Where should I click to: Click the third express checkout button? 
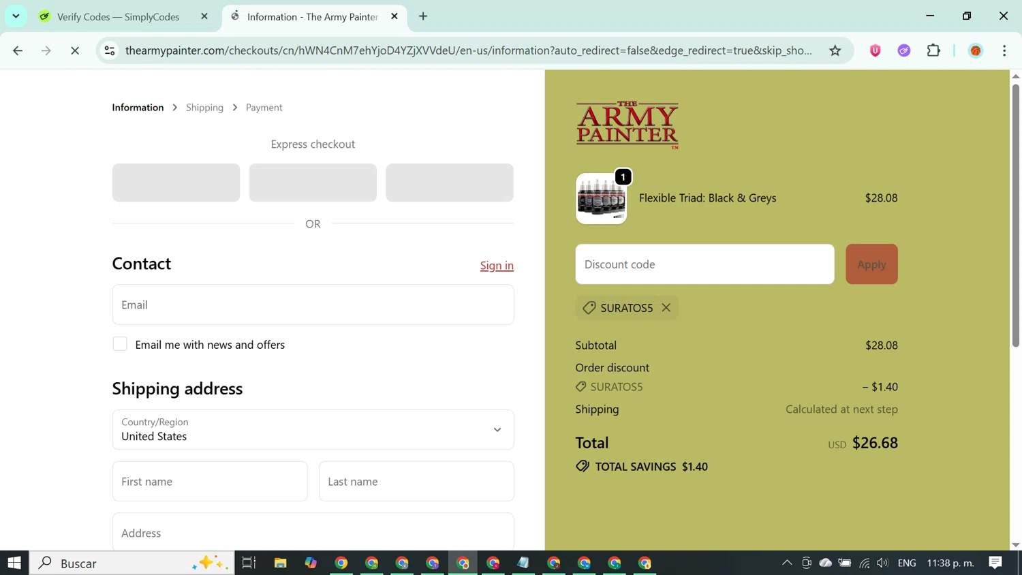coord(450,183)
